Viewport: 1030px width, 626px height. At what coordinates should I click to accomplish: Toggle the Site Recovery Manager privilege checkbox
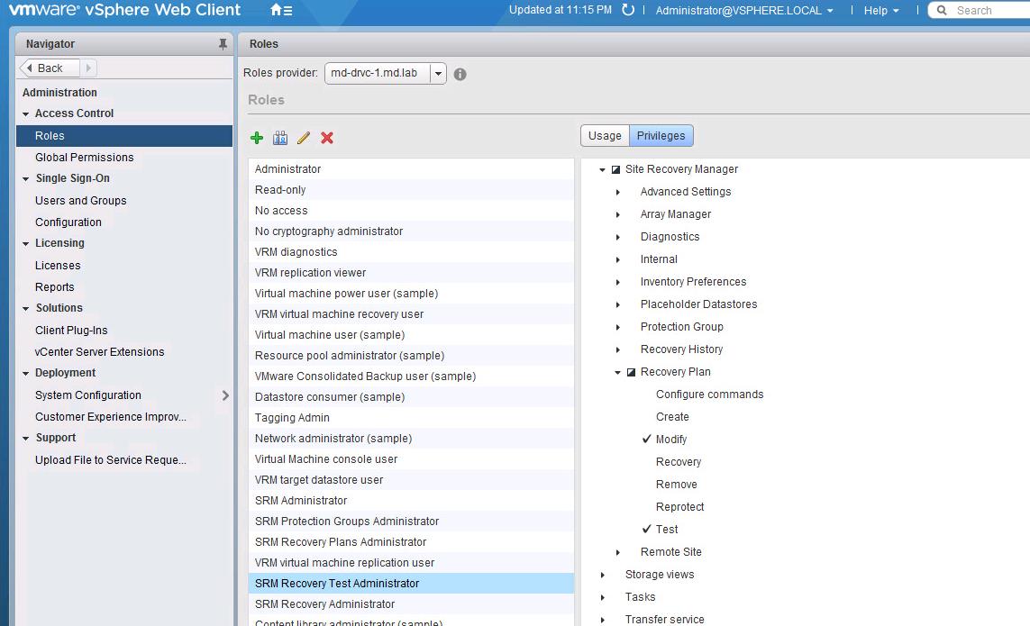click(x=615, y=169)
